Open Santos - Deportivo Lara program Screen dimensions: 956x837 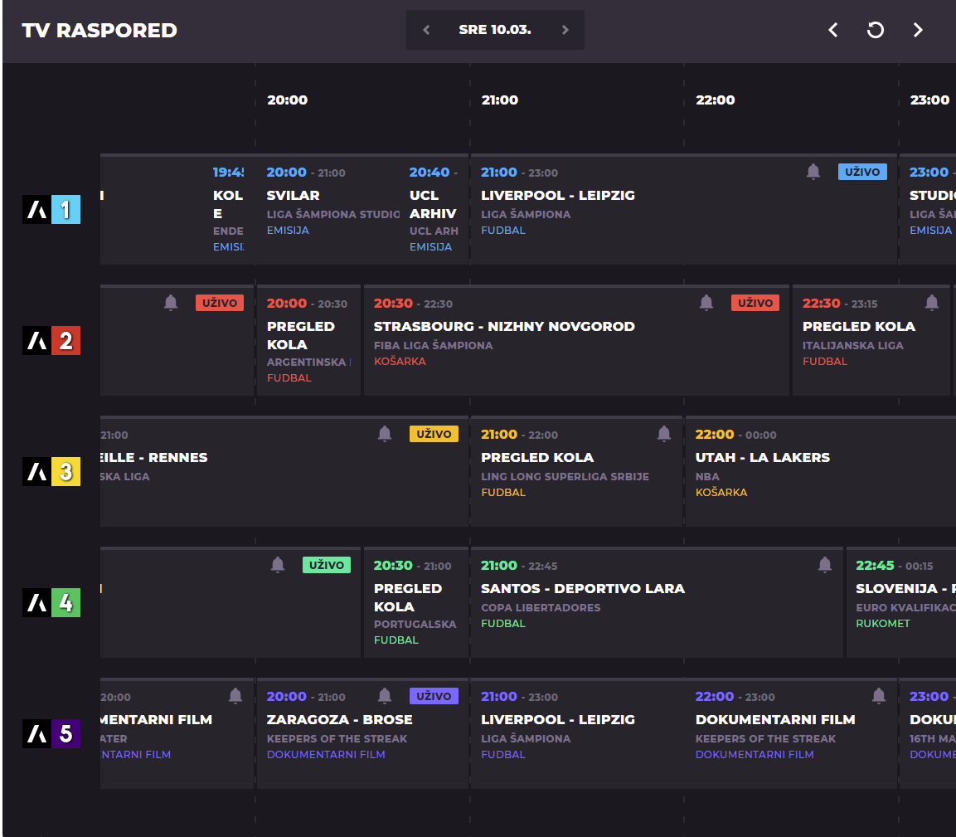coord(657,603)
